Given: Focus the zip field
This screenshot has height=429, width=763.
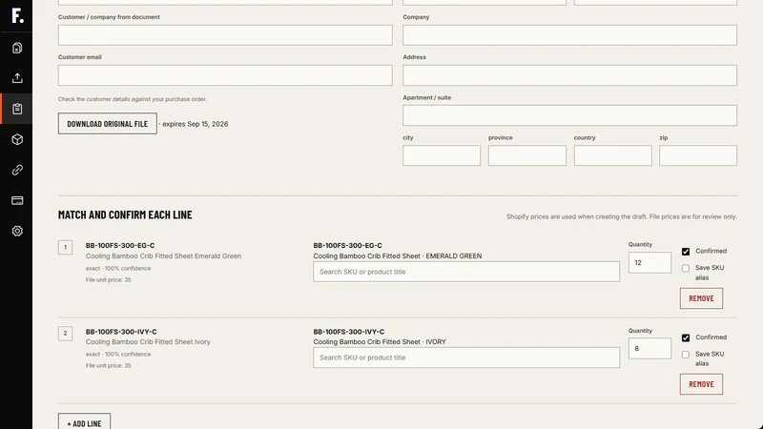Looking at the screenshot, I should click(x=698, y=155).
